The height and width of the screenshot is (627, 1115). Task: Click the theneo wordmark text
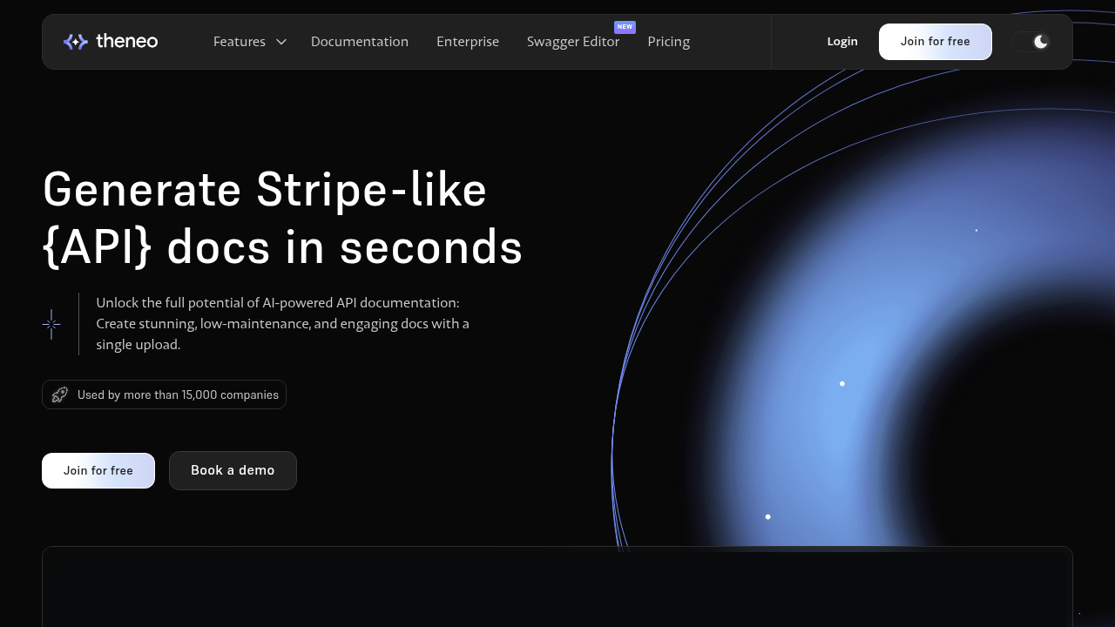click(126, 41)
